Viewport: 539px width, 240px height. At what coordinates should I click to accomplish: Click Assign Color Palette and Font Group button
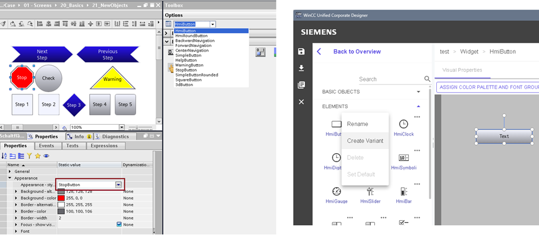pos(487,87)
